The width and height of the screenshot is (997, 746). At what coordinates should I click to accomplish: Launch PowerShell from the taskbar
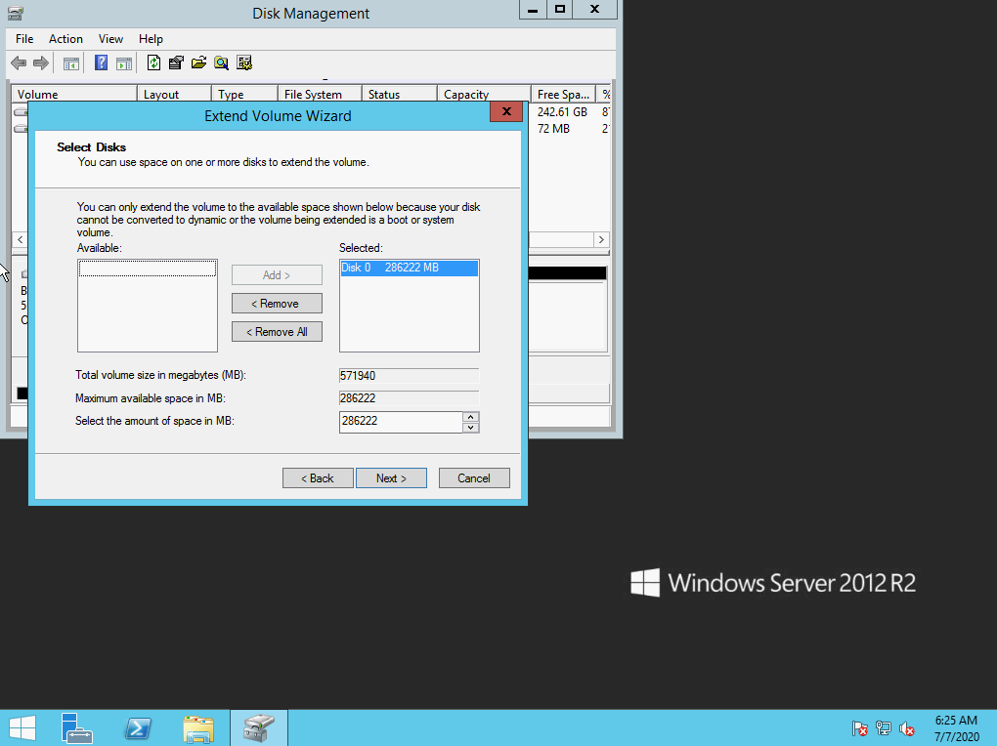(x=138, y=727)
